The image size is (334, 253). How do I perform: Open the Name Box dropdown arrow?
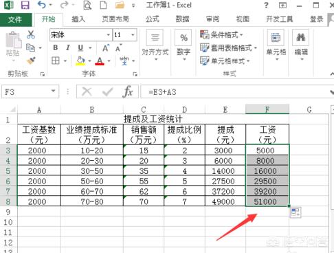[54, 91]
